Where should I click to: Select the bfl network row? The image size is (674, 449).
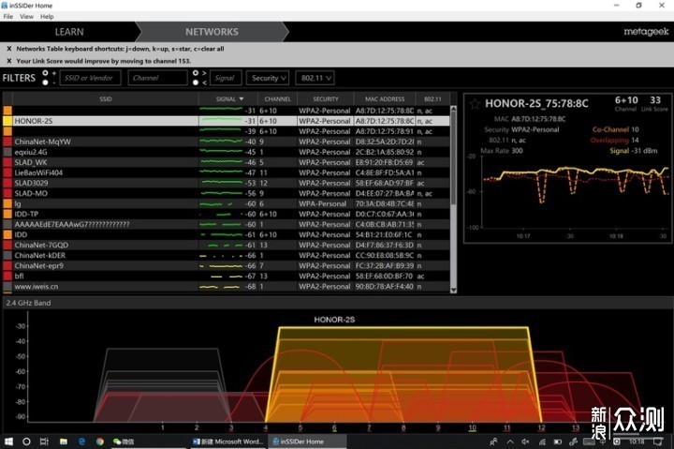pos(227,276)
